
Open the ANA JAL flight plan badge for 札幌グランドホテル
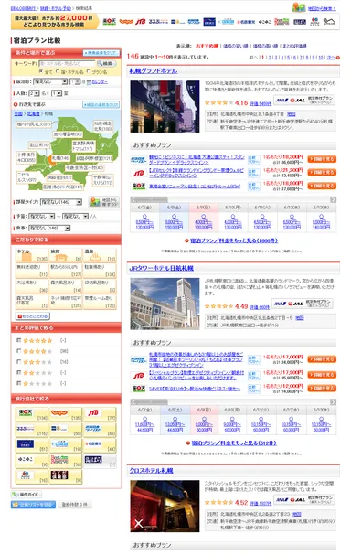click(304, 100)
